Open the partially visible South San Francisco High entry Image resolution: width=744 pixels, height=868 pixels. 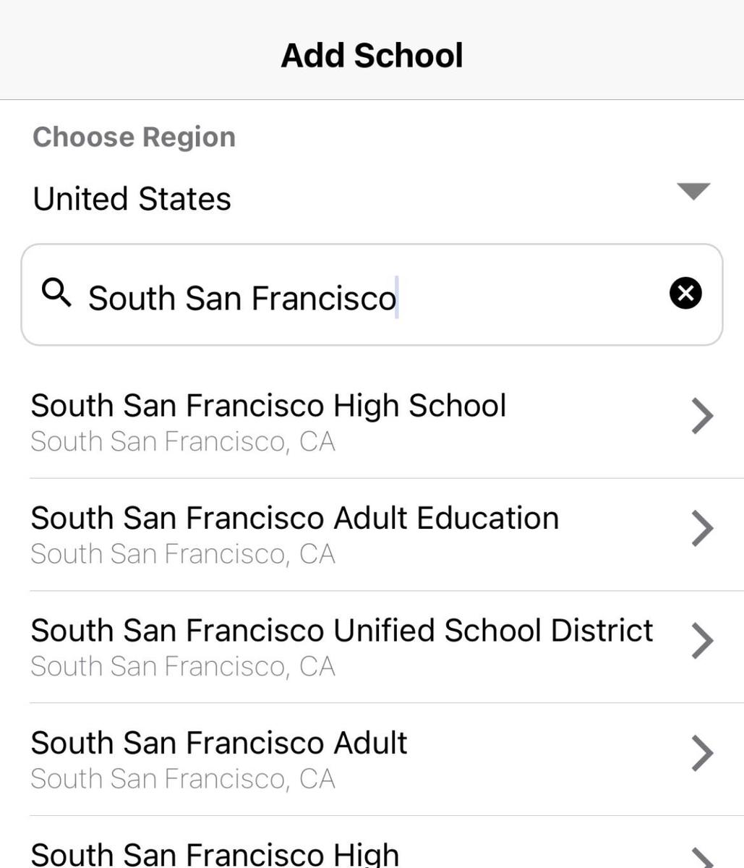point(215,854)
